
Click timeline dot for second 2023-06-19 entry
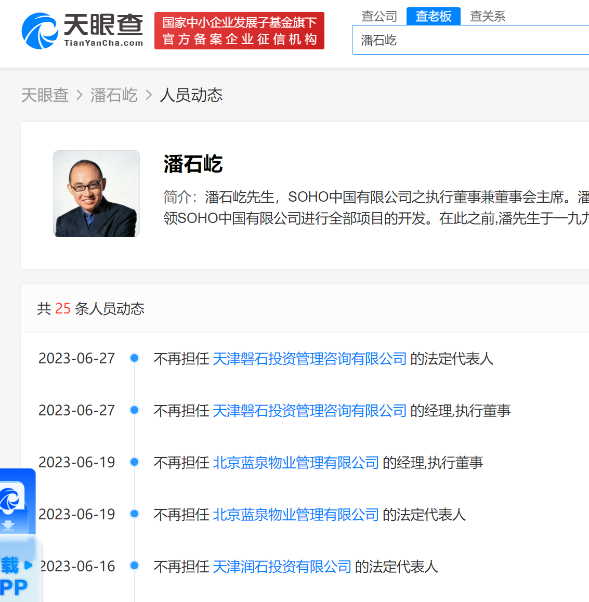[135, 514]
